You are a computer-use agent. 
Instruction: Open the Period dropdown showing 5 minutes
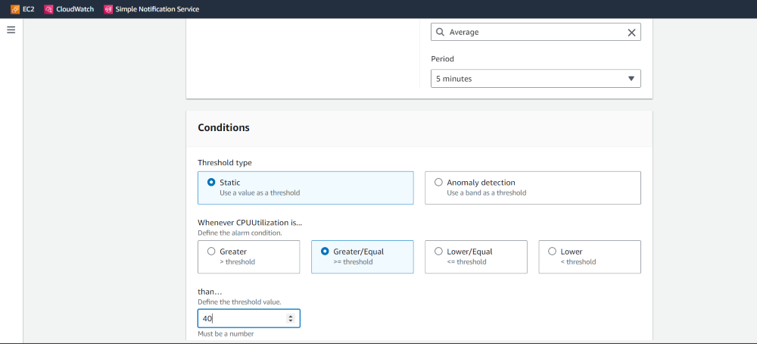pos(535,79)
